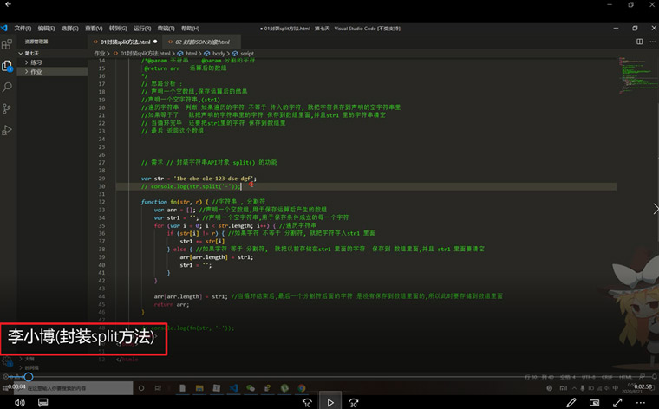Open the 终端(T) menu
The image size is (659, 409).
tap(166, 28)
